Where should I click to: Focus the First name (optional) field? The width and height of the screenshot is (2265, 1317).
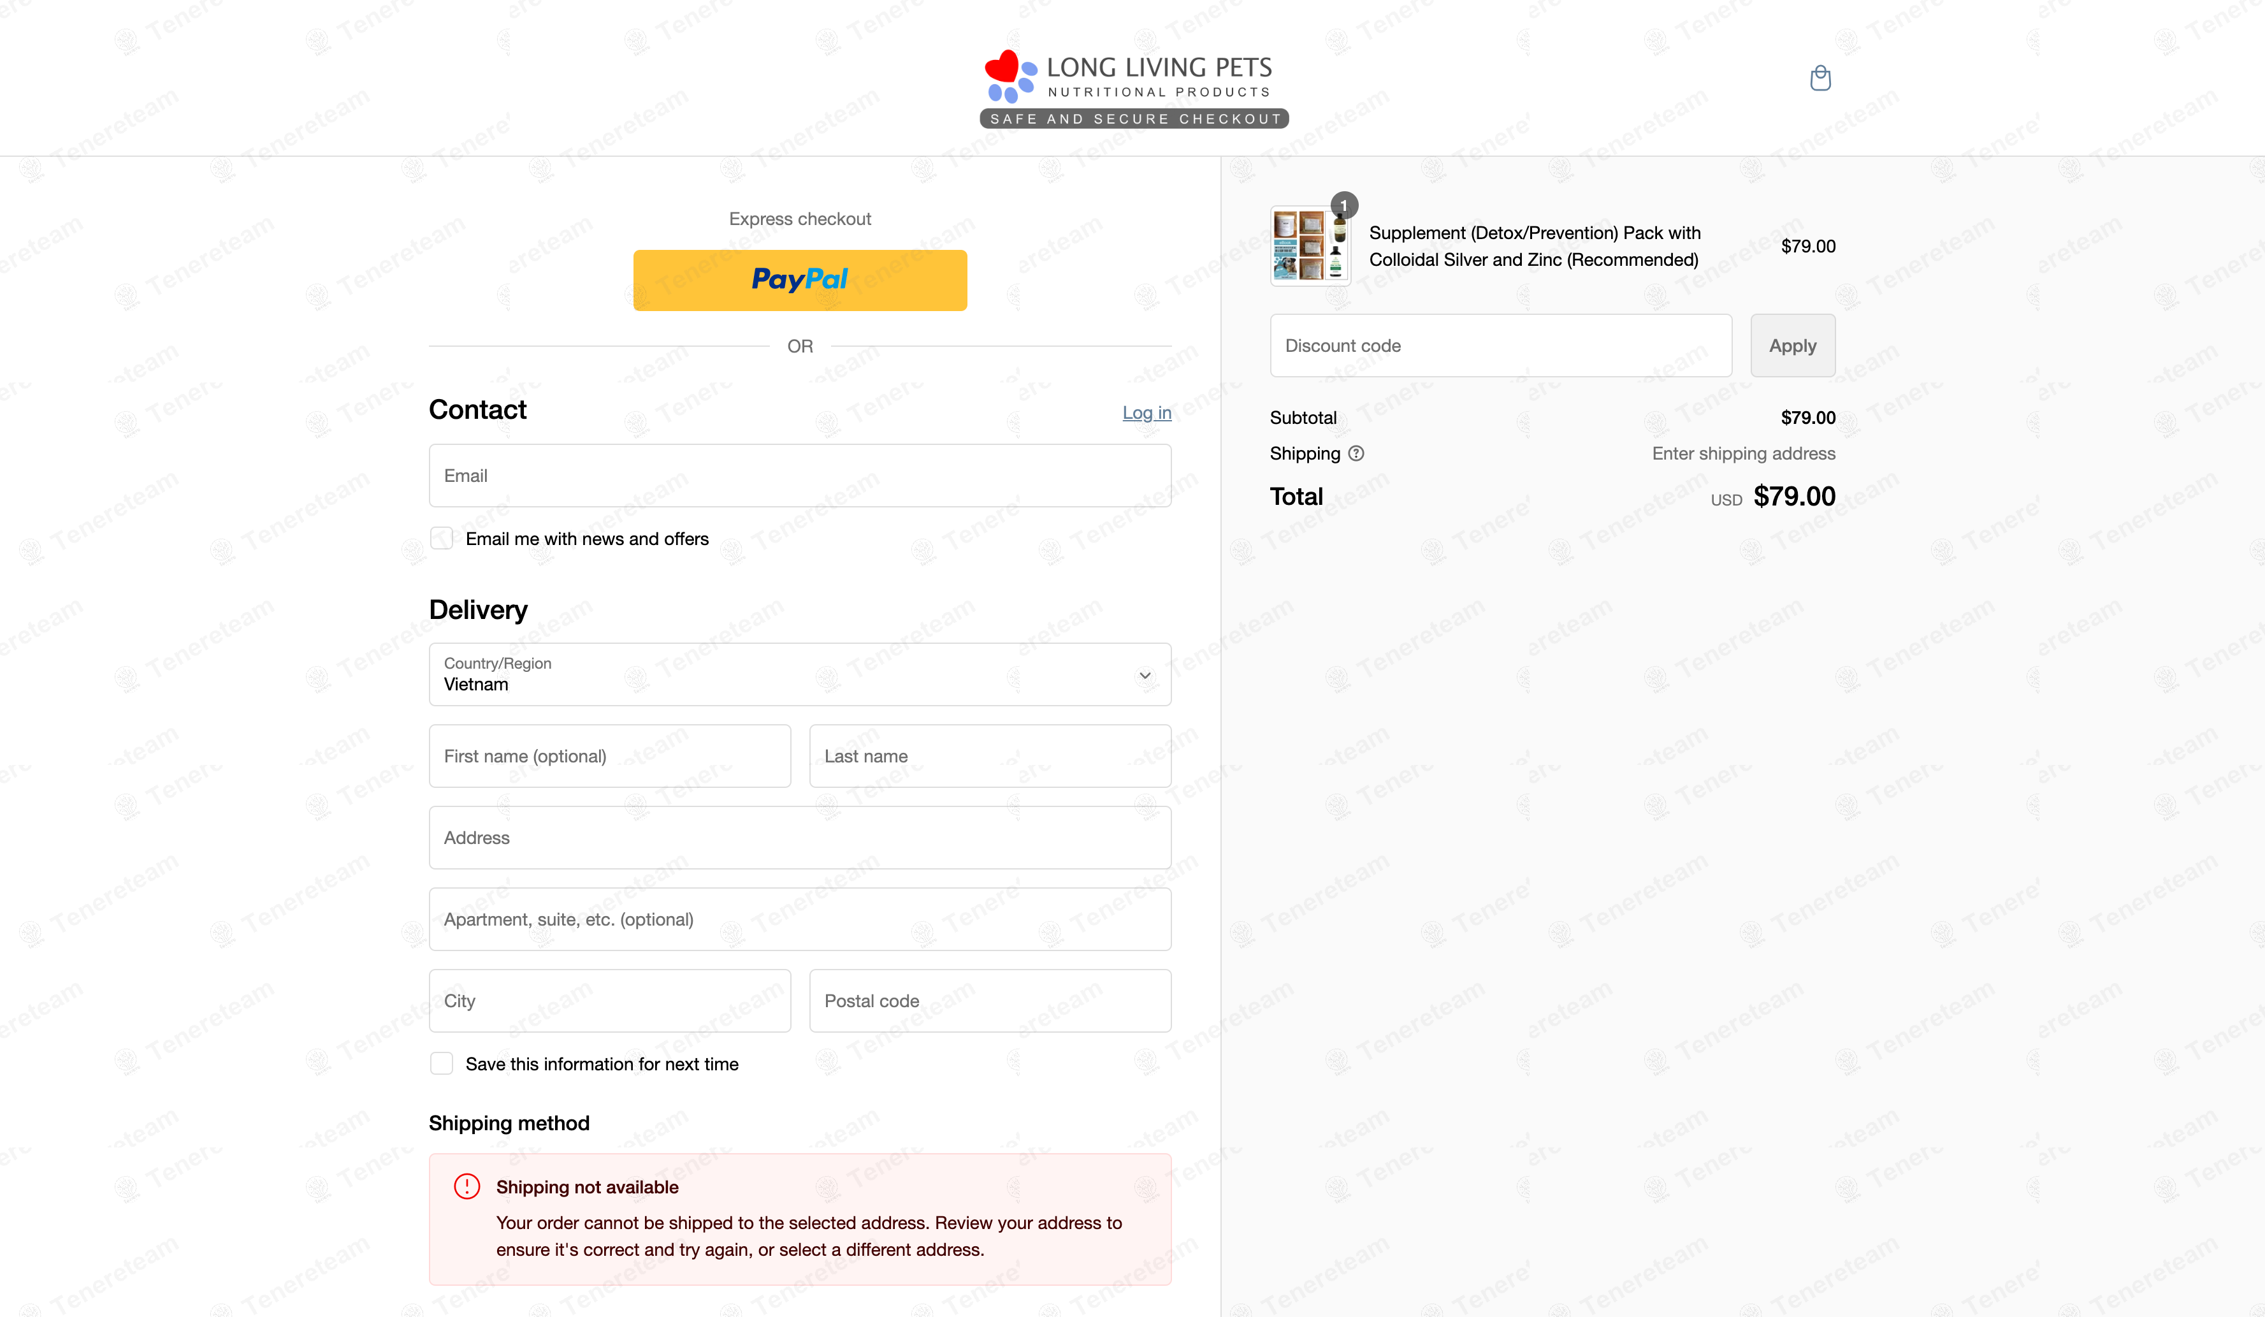611,756
